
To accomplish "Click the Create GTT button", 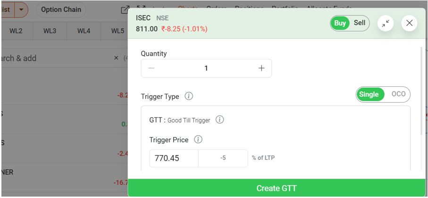I will (277, 188).
